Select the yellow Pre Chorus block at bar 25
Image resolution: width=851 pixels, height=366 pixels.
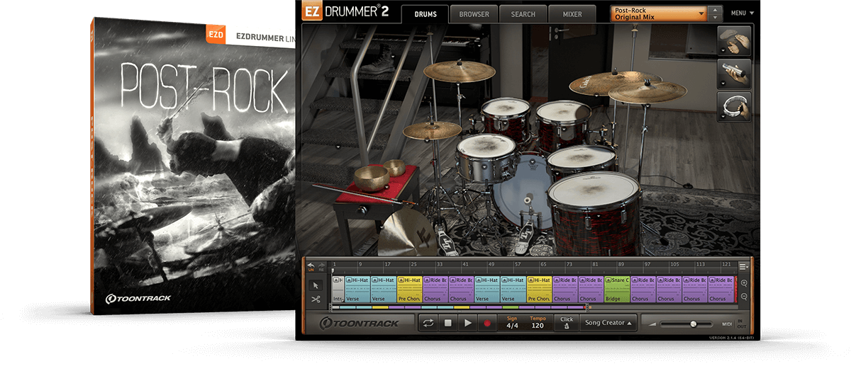(409, 290)
